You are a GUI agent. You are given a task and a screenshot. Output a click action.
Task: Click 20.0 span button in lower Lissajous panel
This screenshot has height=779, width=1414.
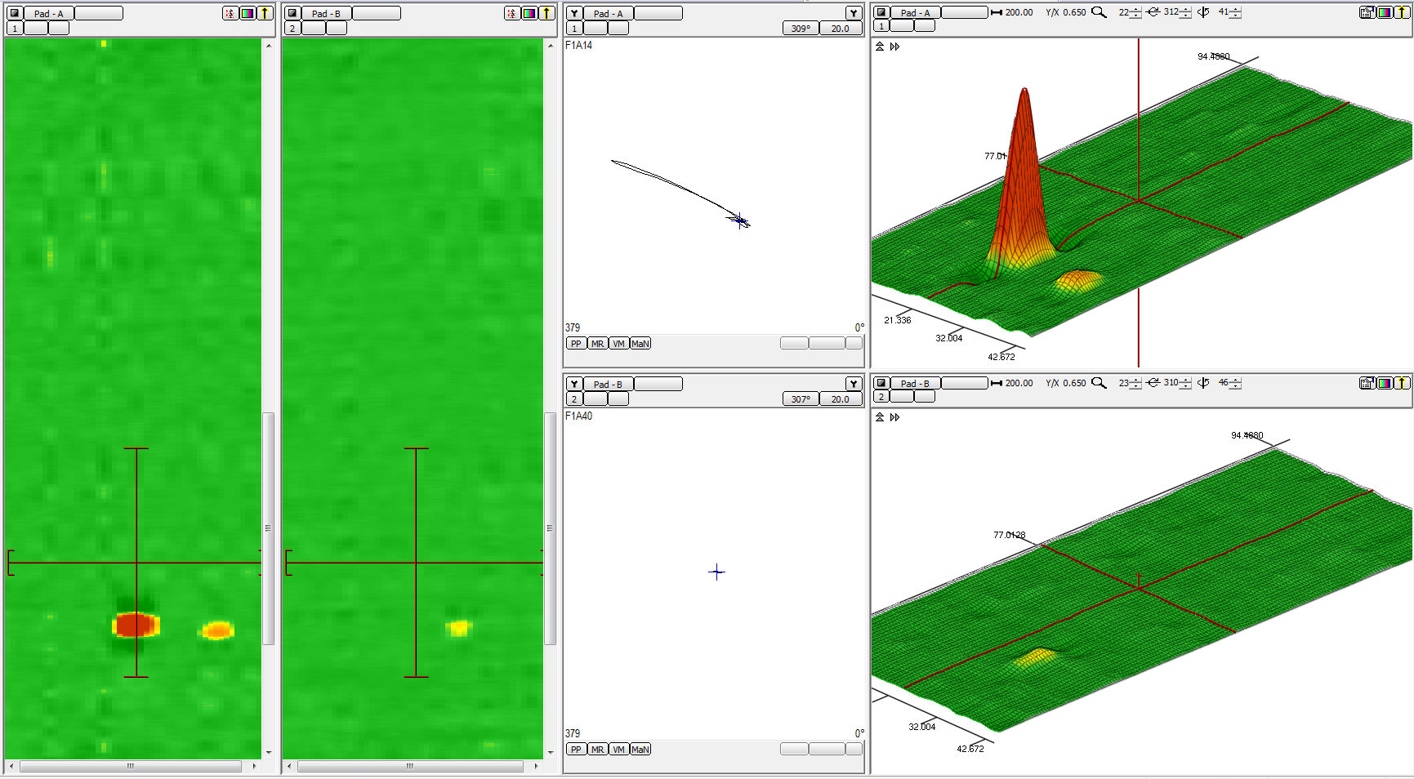tap(840, 399)
